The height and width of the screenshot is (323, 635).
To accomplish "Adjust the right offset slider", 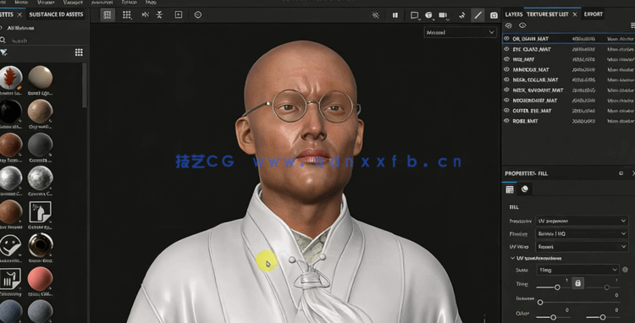I will pyautogui.click(x=603, y=317).
